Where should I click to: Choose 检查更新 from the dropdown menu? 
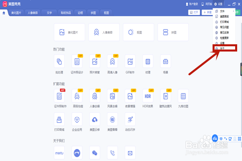tap(224, 38)
